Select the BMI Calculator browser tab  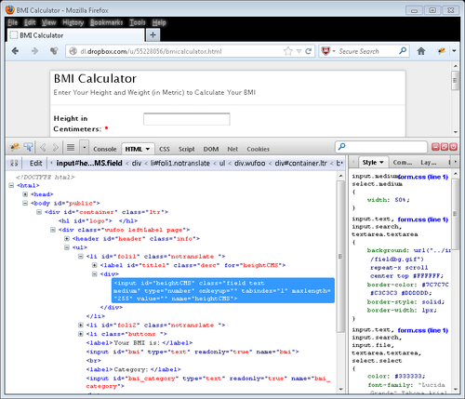click(x=75, y=35)
